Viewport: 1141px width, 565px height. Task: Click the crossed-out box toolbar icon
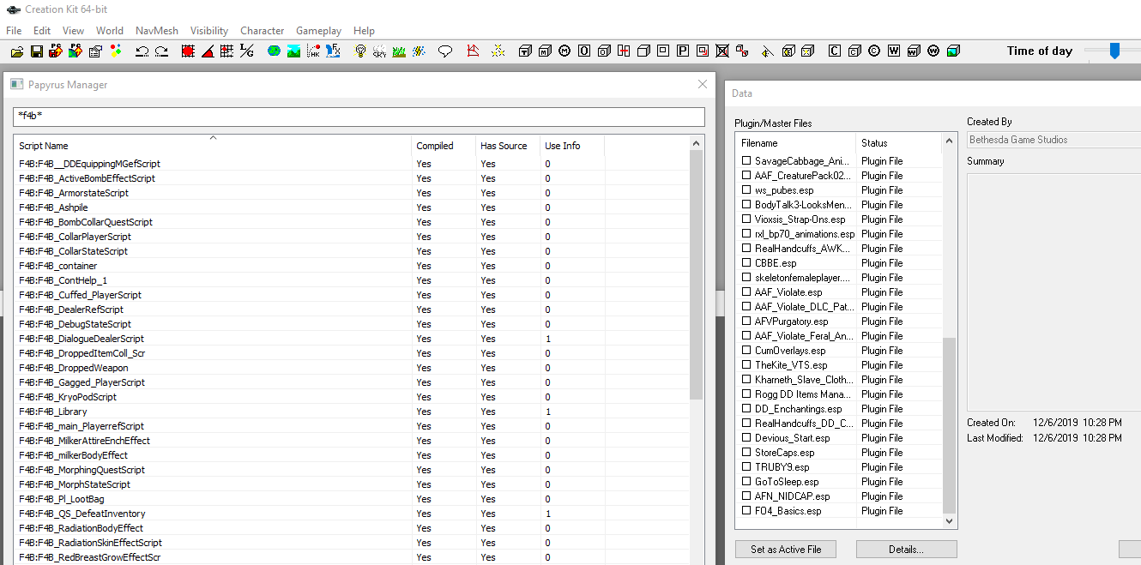coord(722,51)
